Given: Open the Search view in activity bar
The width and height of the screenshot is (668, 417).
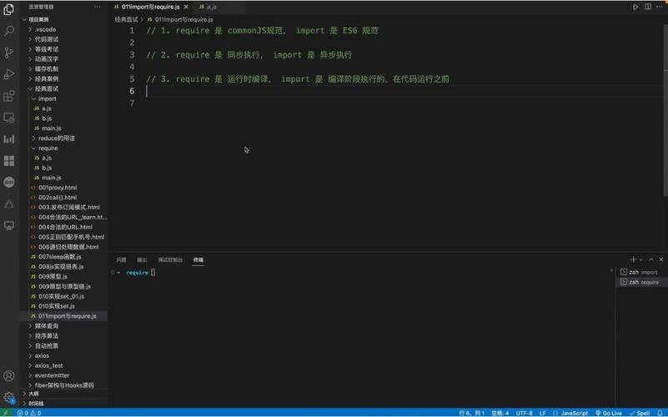Looking at the screenshot, I should pyautogui.click(x=8, y=31).
